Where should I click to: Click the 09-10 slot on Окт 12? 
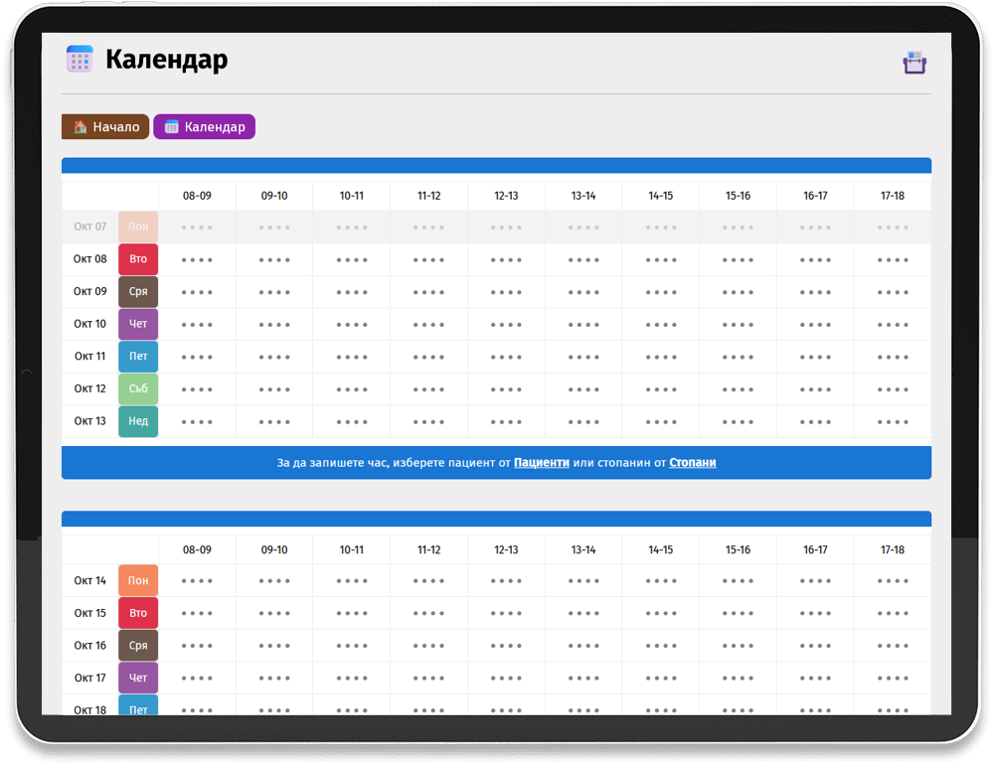coord(274,389)
